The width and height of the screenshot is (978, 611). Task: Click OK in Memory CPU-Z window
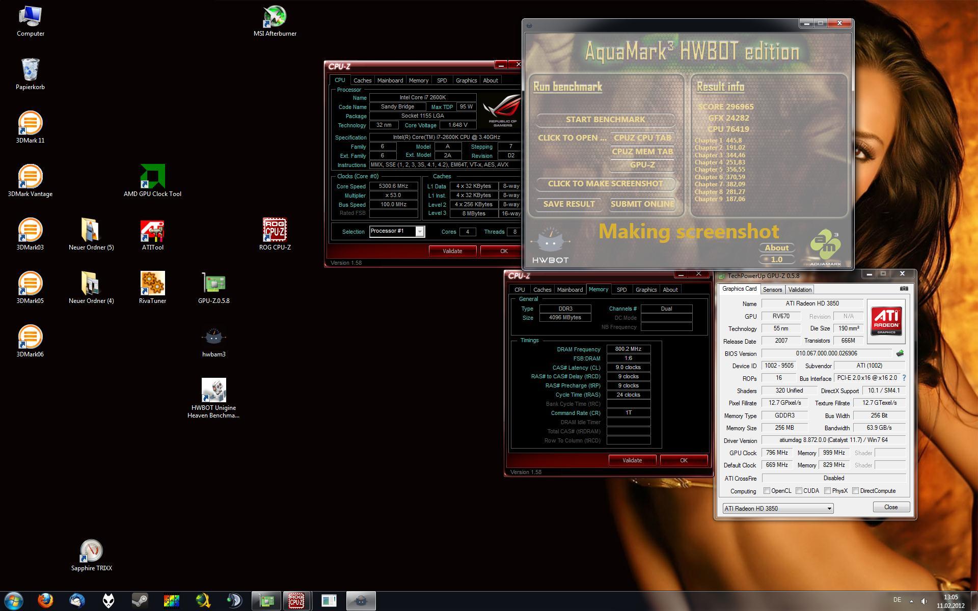[684, 460]
